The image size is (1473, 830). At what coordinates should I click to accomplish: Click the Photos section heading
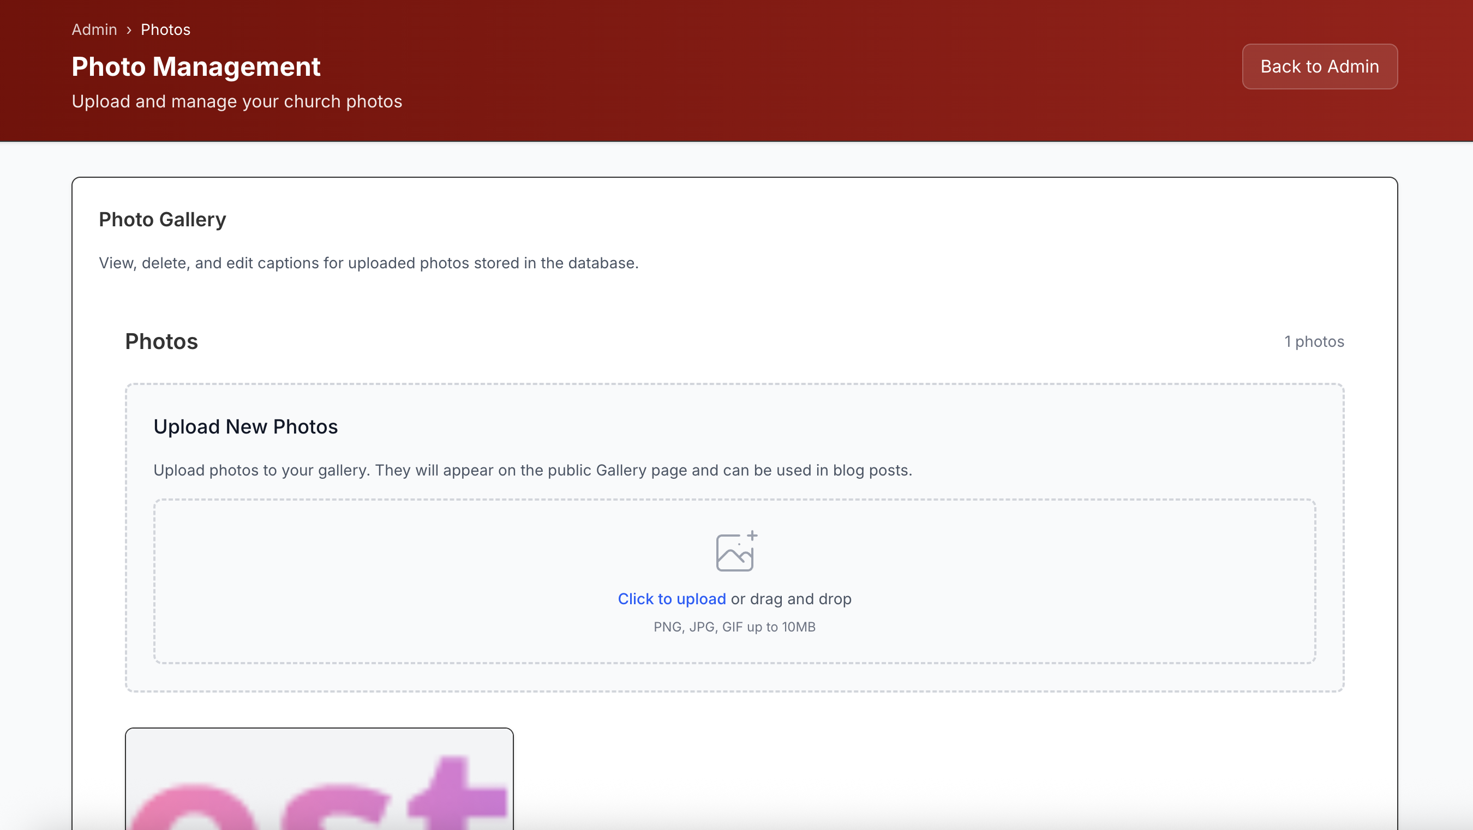[x=161, y=342]
